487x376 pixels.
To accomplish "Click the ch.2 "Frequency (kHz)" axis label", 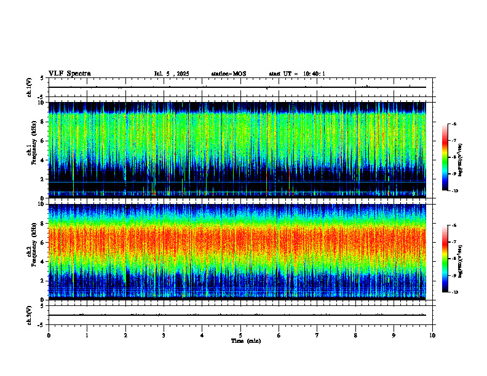I will pos(34,244).
